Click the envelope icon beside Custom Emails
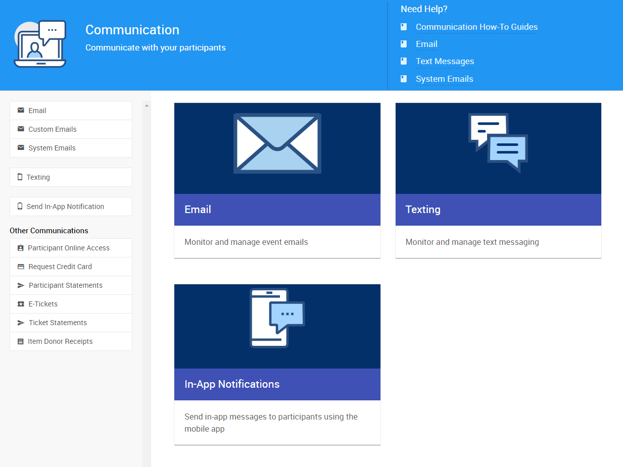The width and height of the screenshot is (623, 467). coord(21,129)
